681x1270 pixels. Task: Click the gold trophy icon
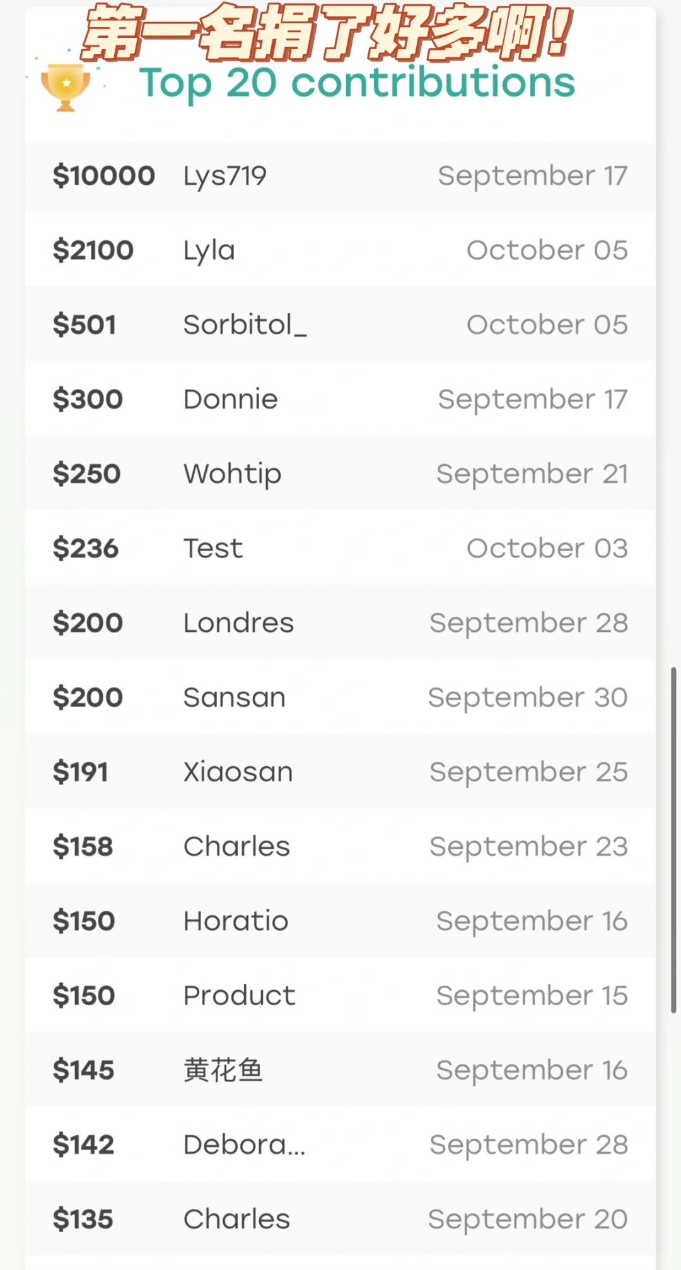[66, 87]
